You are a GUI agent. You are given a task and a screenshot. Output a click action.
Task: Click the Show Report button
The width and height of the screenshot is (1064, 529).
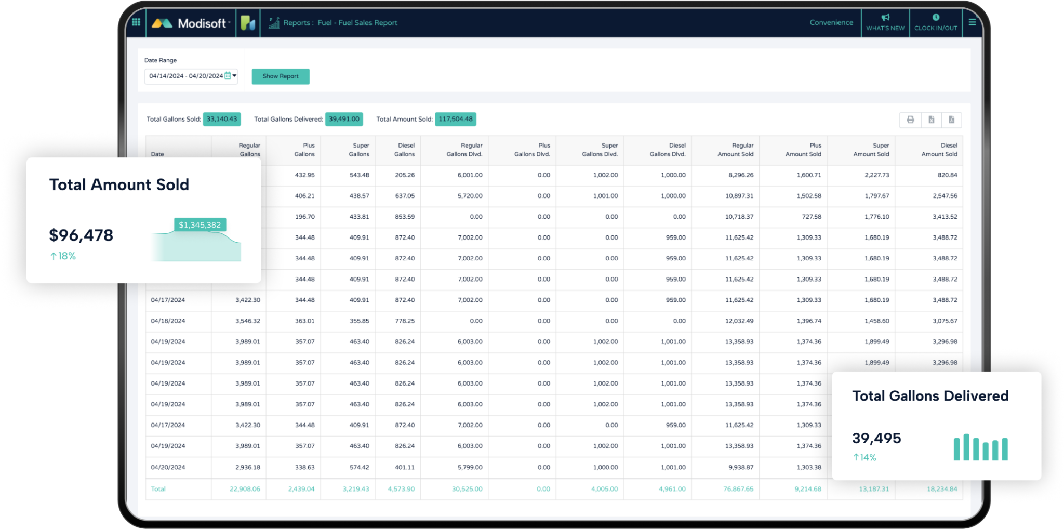point(281,76)
